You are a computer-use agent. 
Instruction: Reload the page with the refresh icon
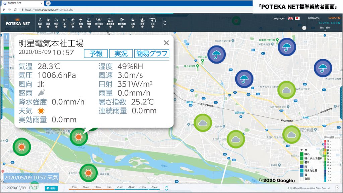[15, 10]
